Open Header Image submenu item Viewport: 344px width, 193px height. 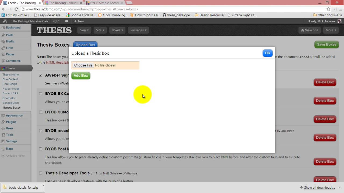pyautogui.click(x=11, y=89)
